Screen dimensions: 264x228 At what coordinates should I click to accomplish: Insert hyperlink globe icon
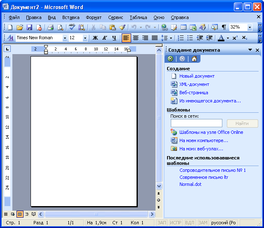pos(164,27)
